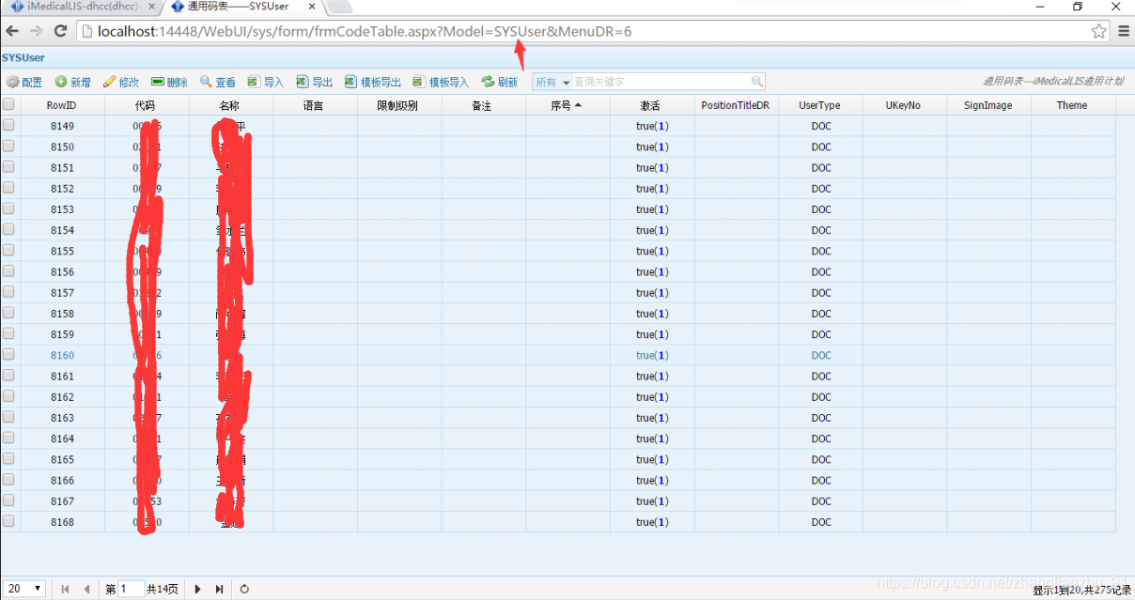Go to the first page of results
The image size is (1135, 600).
pyautogui.click(x=66, y=589)
